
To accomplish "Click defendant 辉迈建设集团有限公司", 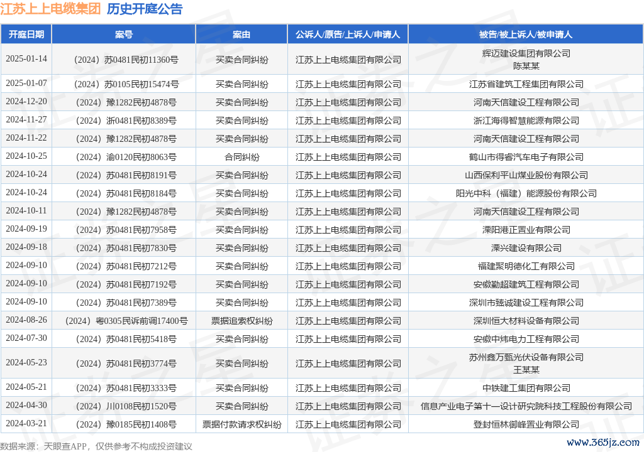I will pyautogui.click(x=526, y=53).
